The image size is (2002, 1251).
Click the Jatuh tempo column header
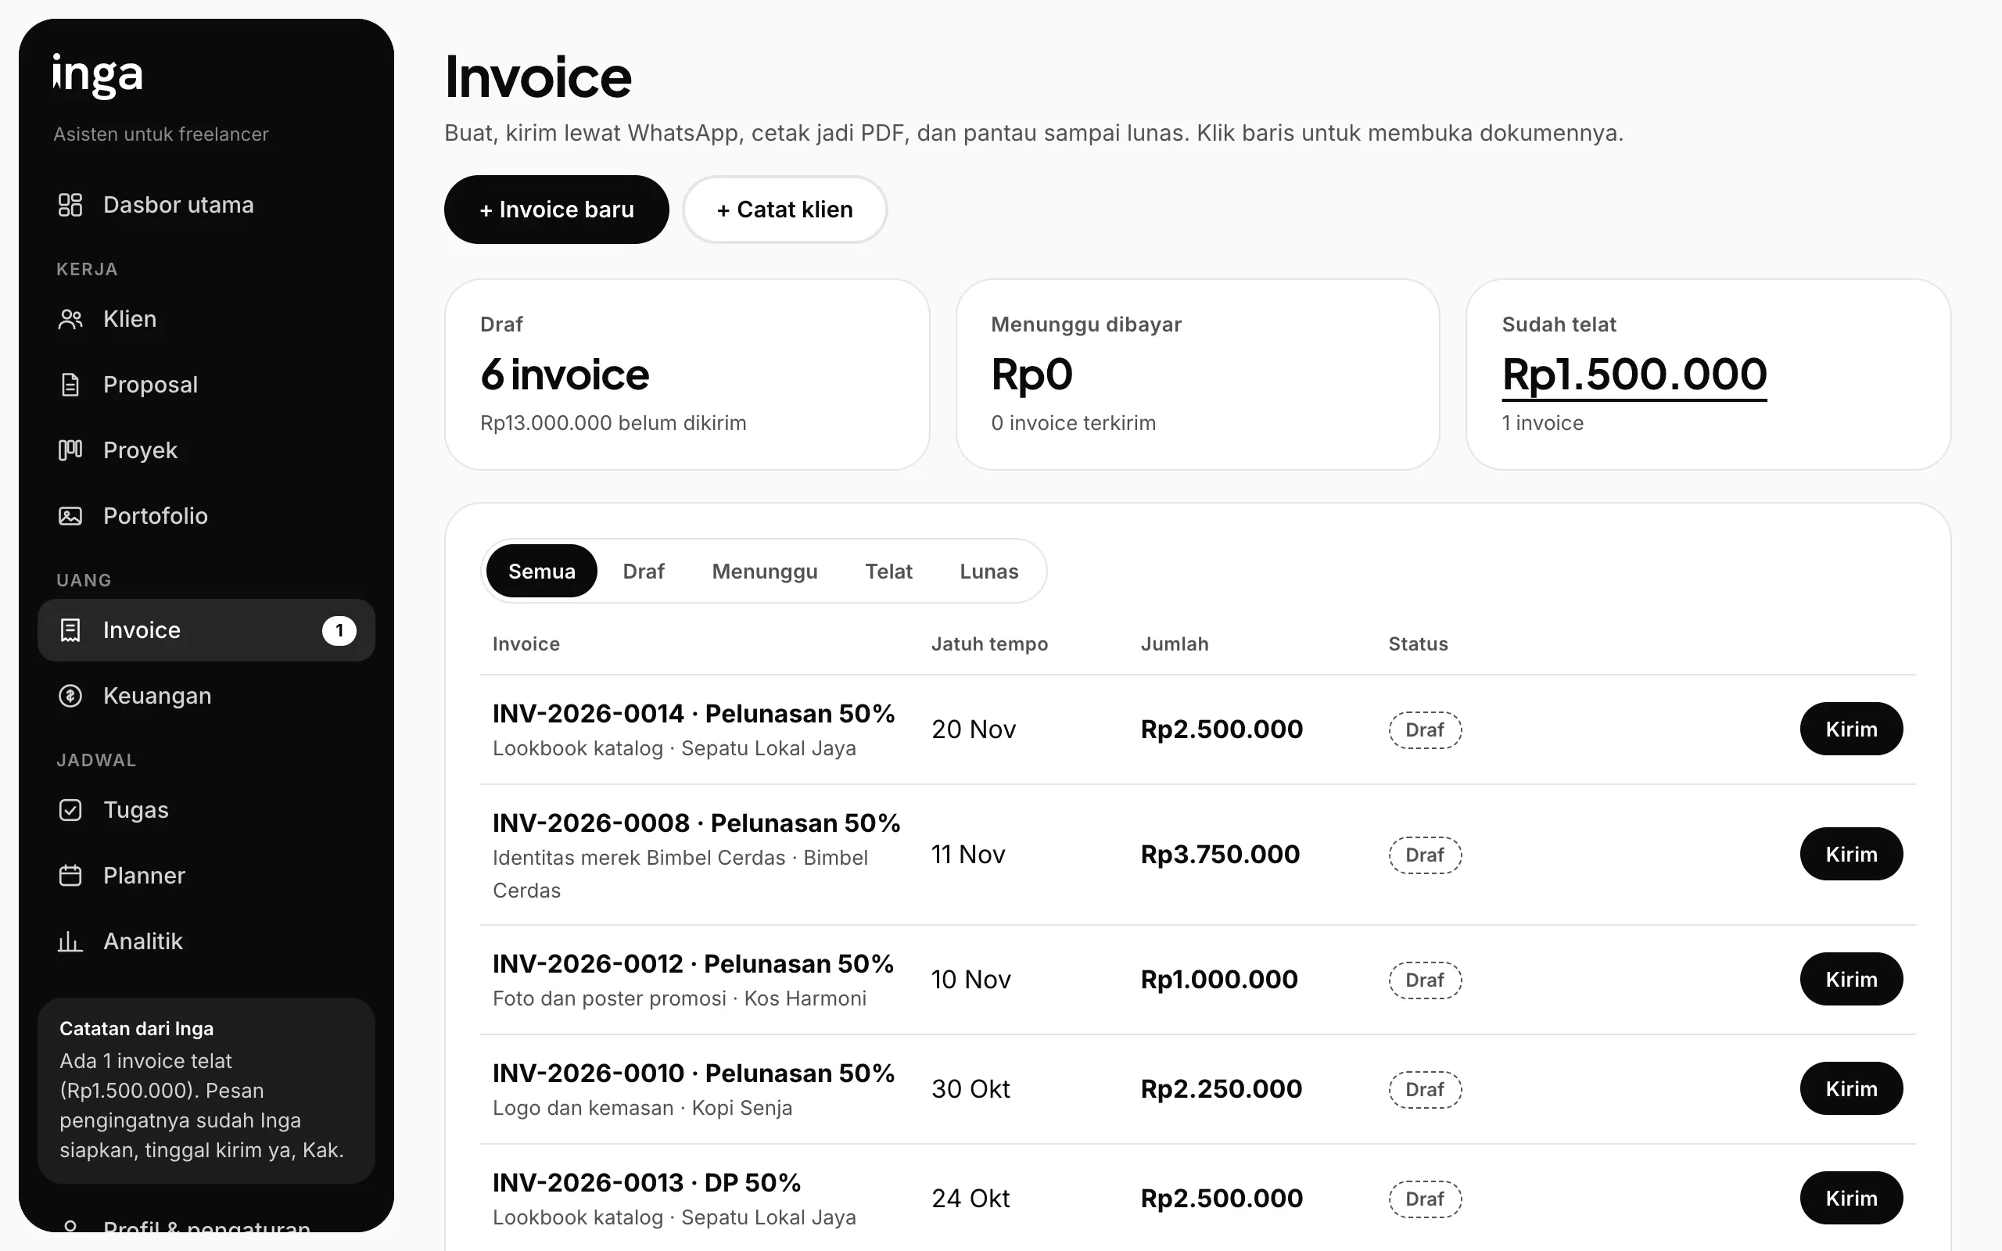point(989,643)
